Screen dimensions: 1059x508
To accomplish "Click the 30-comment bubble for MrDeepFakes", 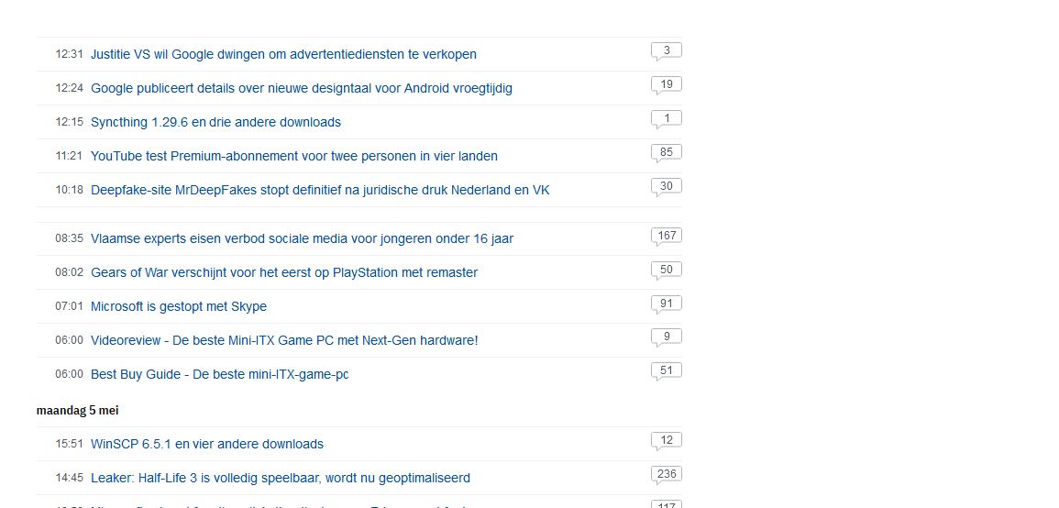I will click(667, 186).
